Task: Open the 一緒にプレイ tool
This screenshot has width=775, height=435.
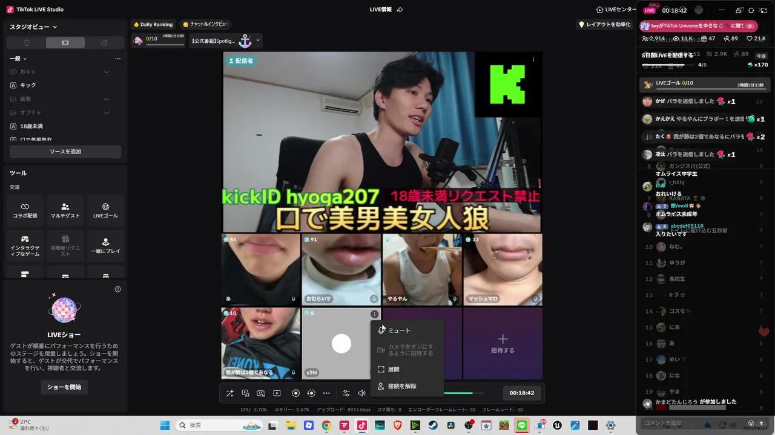Action: click(x=105, y=246)
